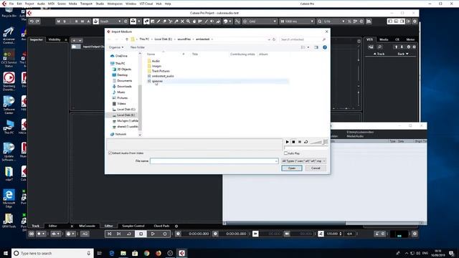Open view options dropdown arrow

pos(308,47)
